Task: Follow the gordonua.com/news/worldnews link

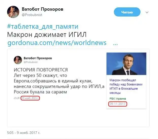Action: point(57,43)
